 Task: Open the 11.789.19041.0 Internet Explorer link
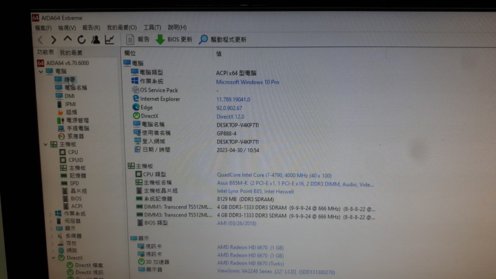click(x=234, y=99)
